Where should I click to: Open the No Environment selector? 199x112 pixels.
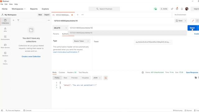[180, 15]
